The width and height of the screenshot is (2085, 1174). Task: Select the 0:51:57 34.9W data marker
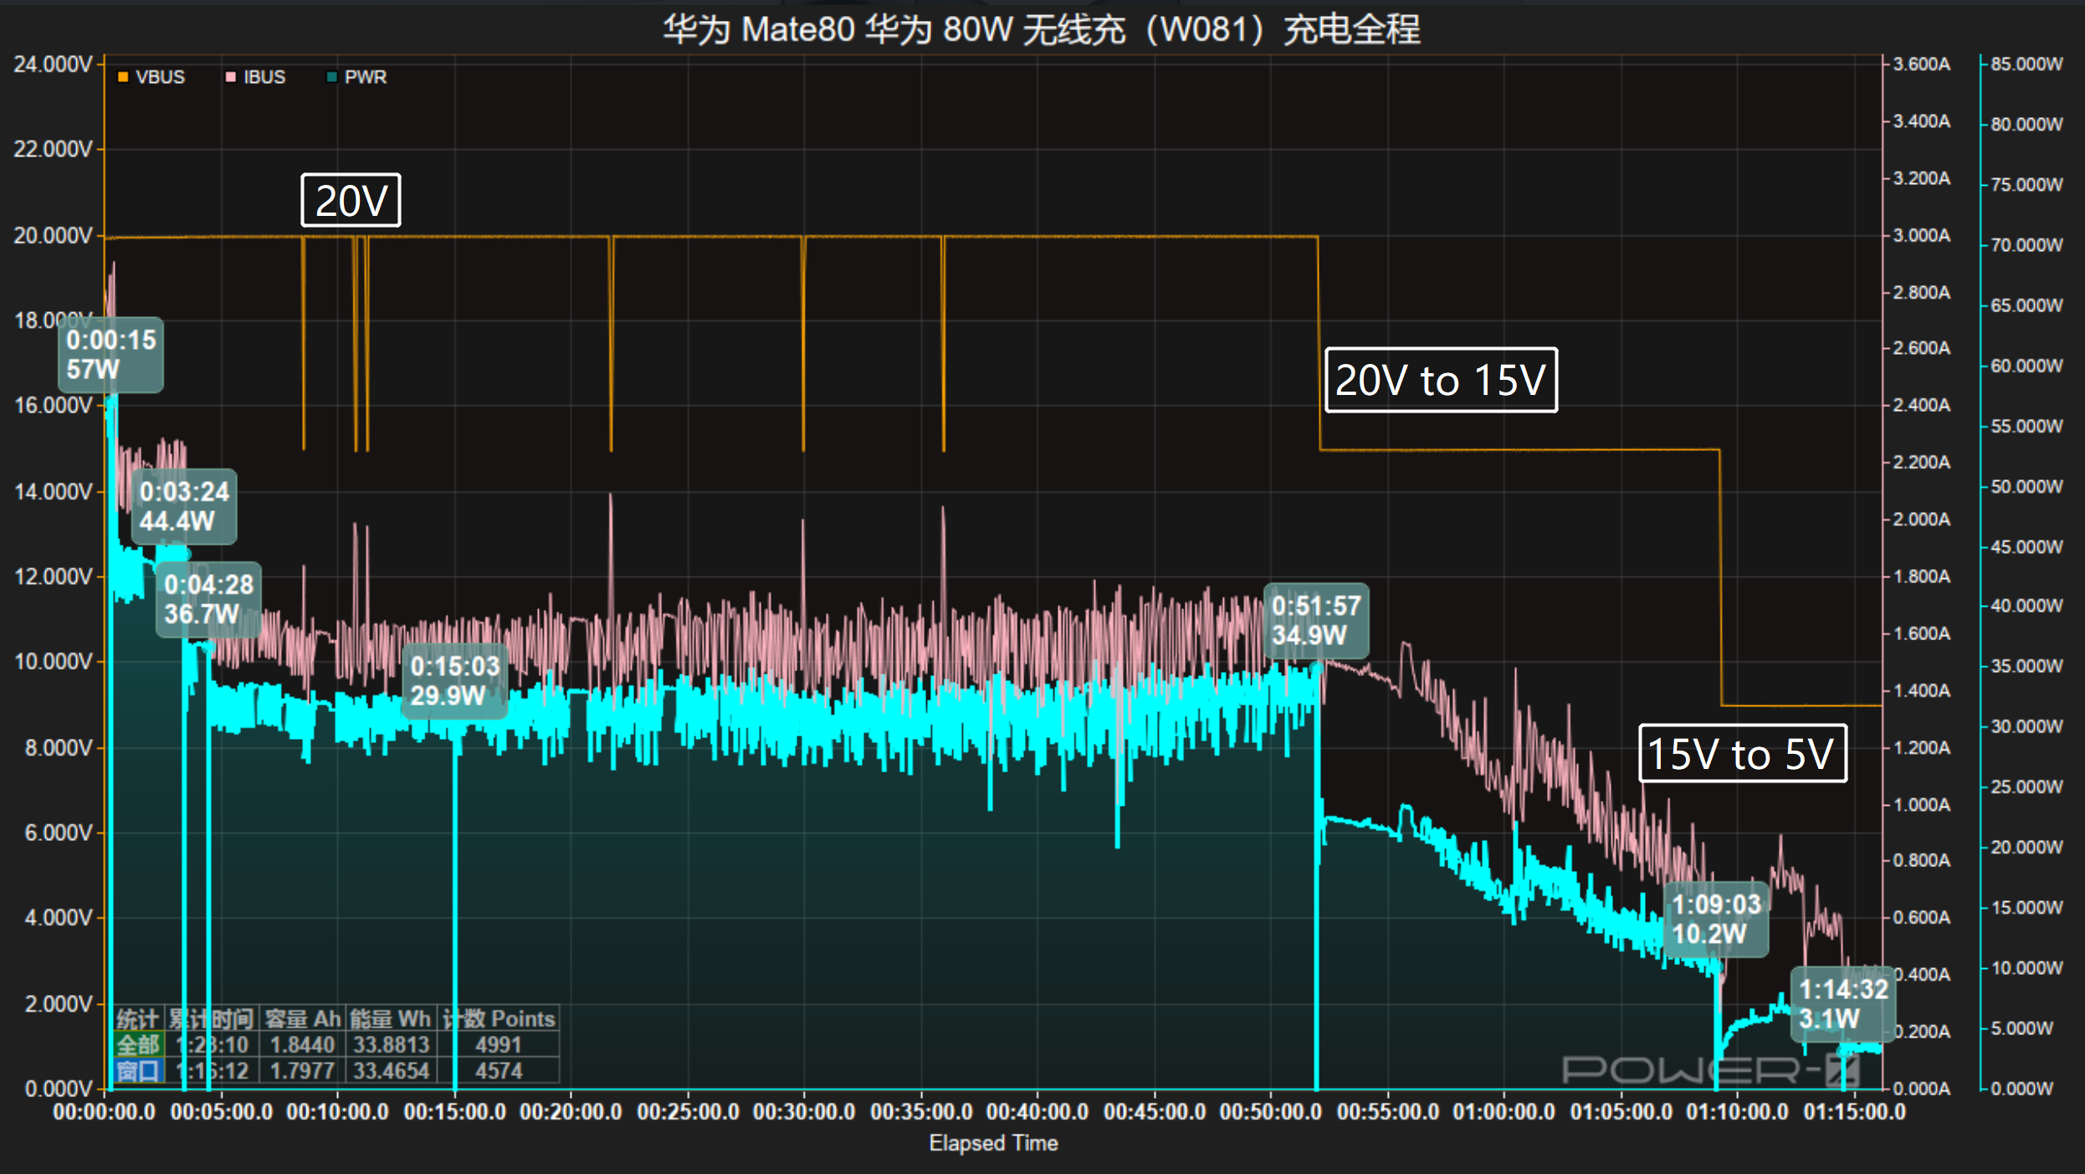click(x=1315, y=620)
